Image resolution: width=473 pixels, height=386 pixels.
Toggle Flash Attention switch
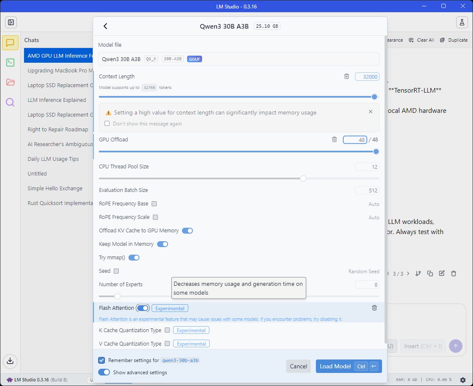(x=143, y=308)
